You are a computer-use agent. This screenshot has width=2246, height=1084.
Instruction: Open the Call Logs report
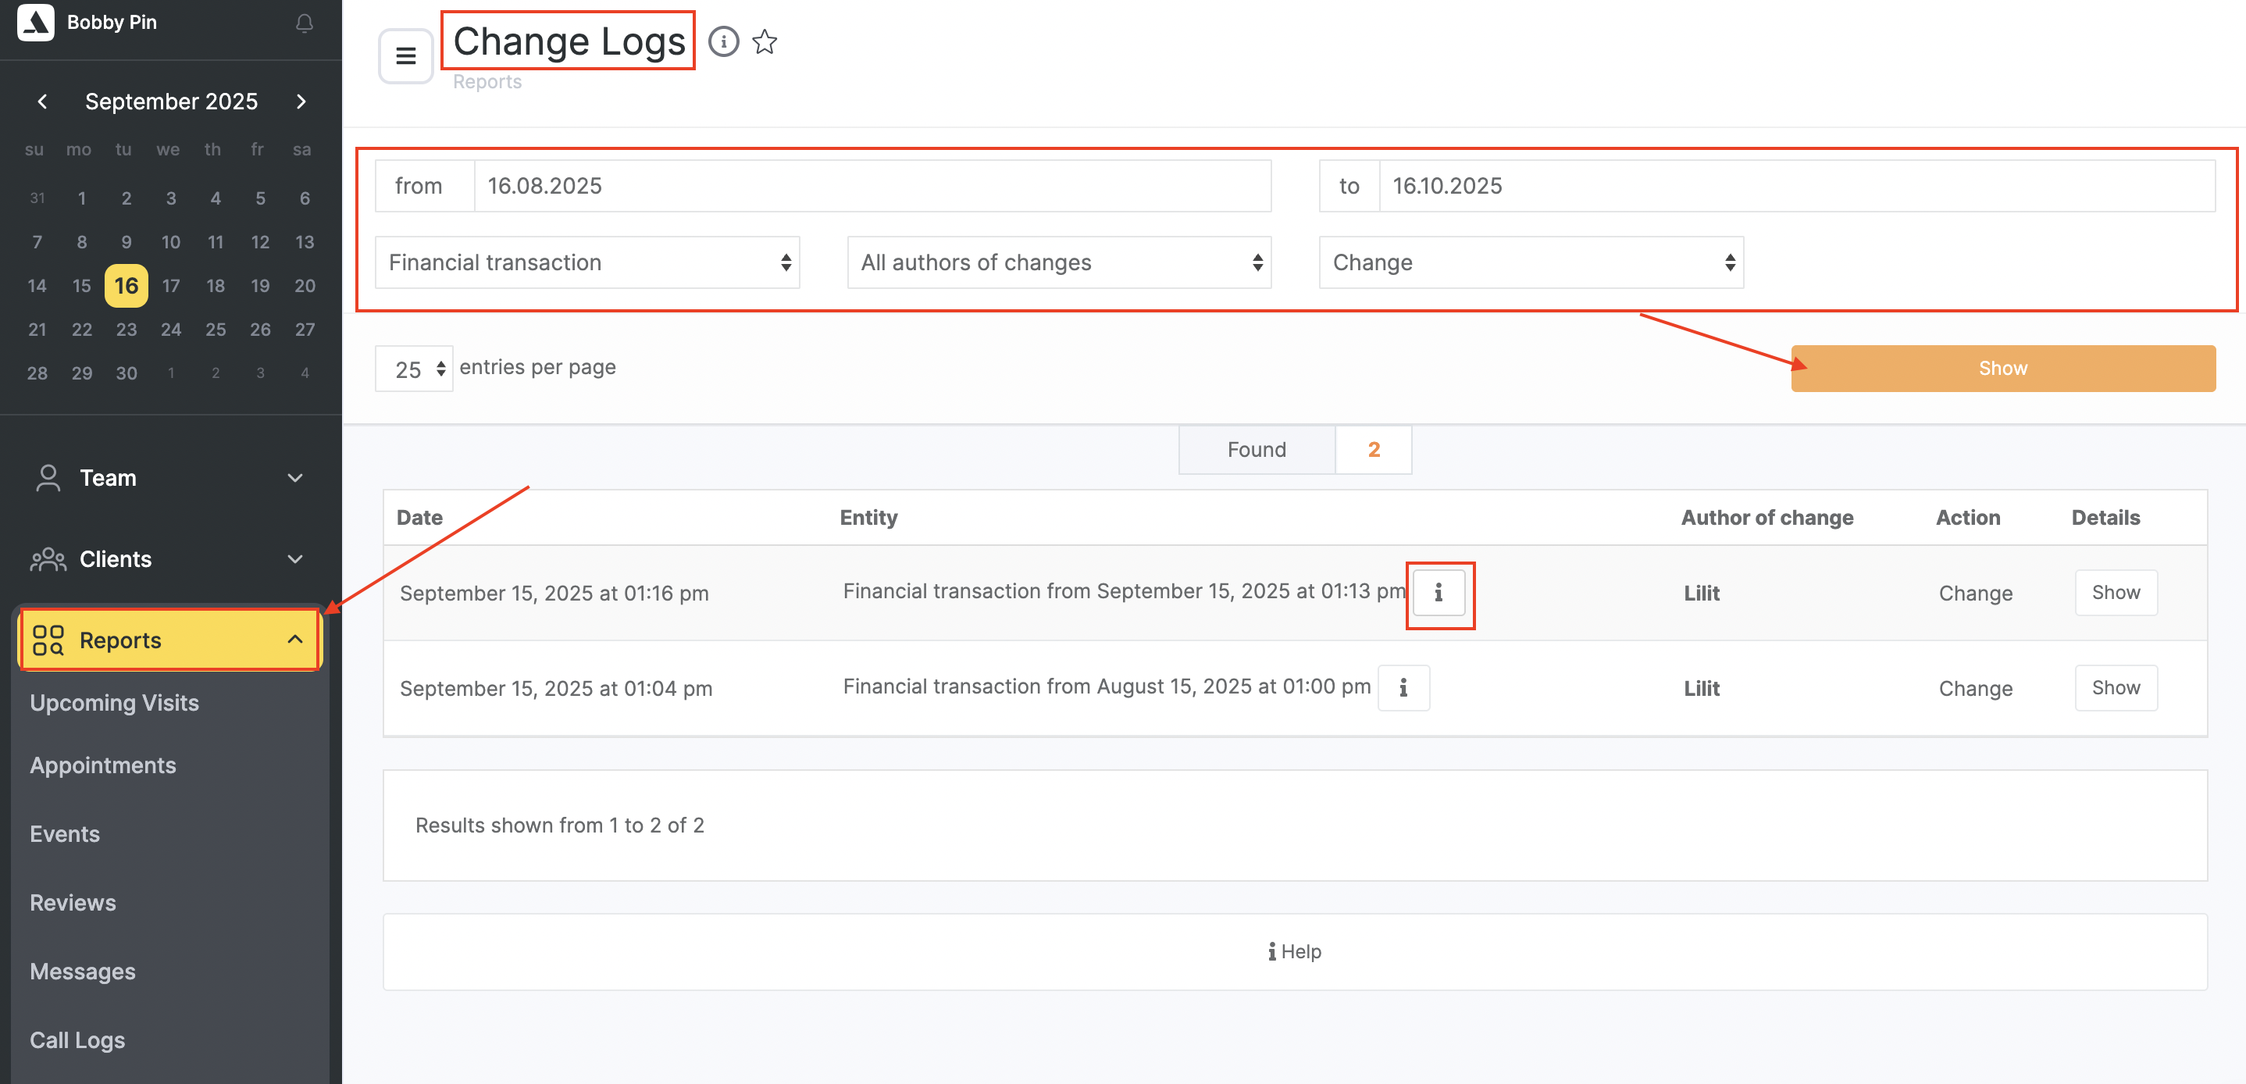pyautogui.click(x=77, y=1039)
